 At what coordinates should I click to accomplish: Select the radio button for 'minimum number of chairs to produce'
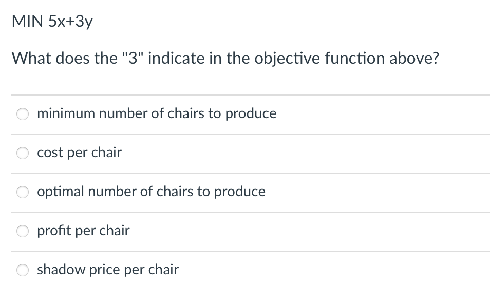click(x=23, y=114)
